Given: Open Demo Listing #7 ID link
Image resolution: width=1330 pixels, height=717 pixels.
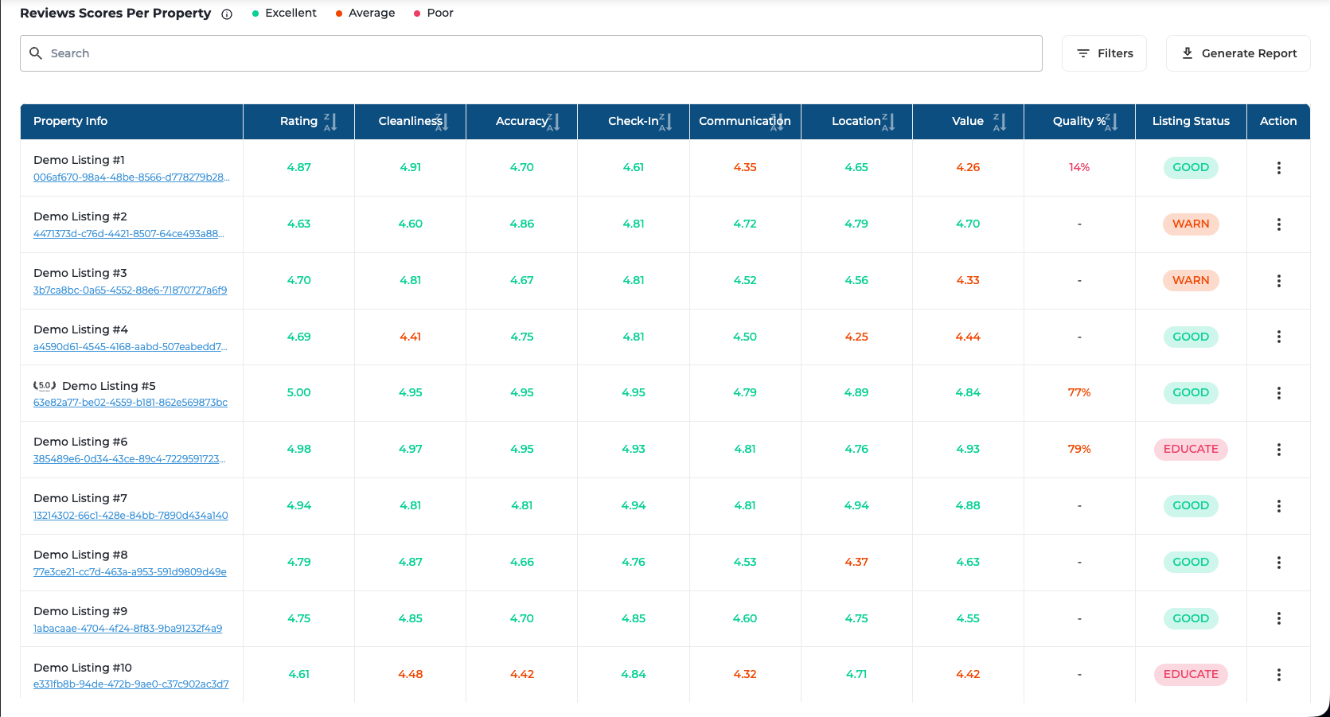Looking at the screenshot, I should [131, 516].
